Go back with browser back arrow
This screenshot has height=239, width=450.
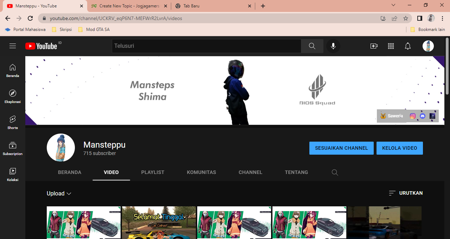[x=8, y=18]
